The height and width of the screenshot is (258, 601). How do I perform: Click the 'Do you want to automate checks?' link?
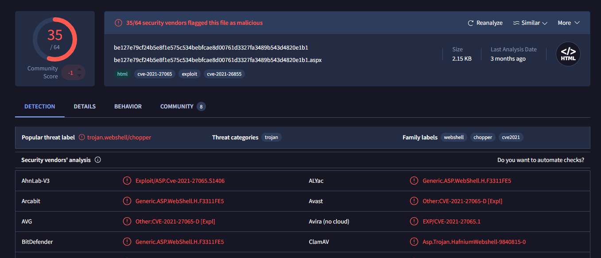[540, 160]
